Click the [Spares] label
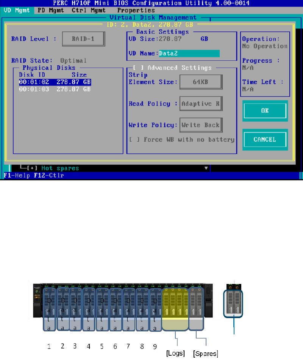Image resolution: width=303 pixels, height=361 pixels. point(206,353)
